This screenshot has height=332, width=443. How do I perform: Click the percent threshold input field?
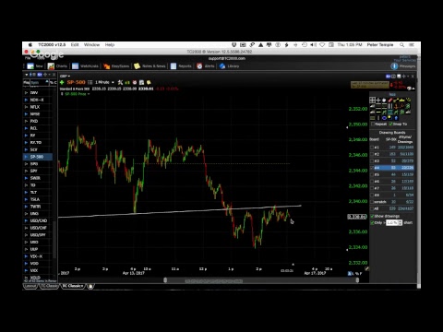tap(391, 222)
